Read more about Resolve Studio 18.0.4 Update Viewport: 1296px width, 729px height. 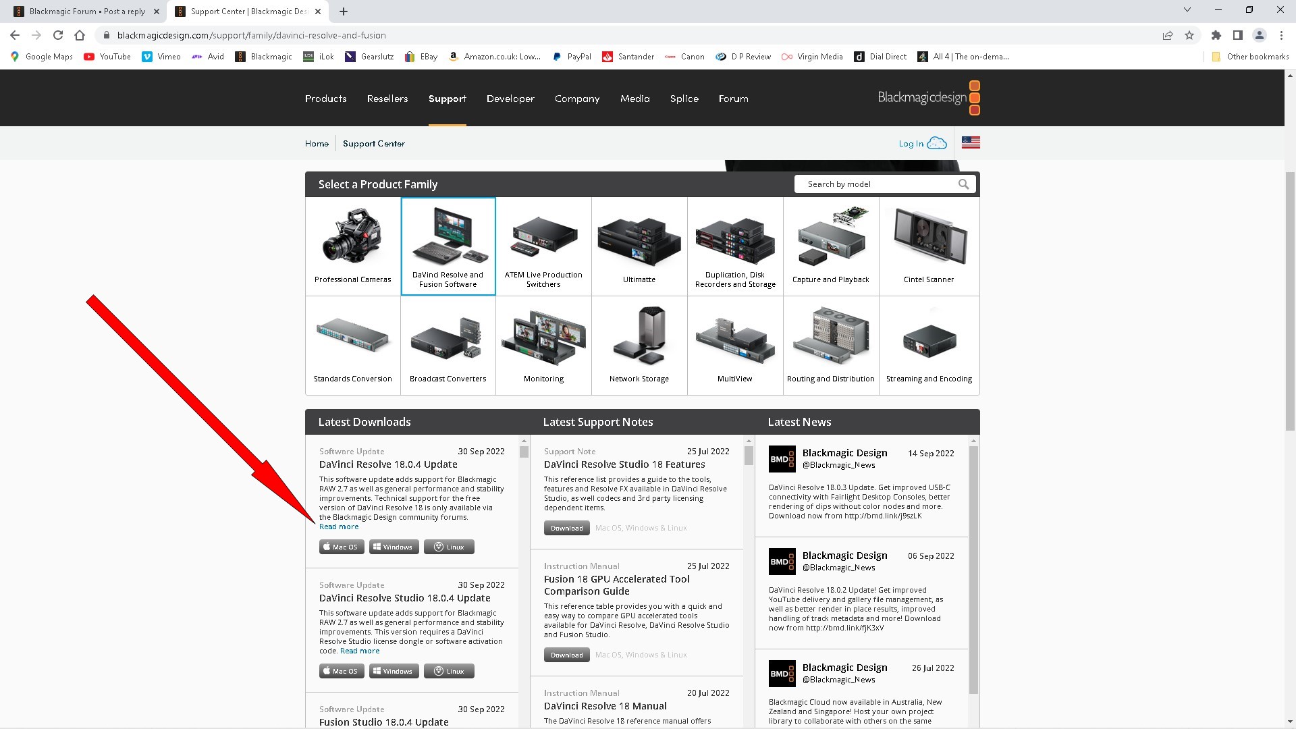360,651
